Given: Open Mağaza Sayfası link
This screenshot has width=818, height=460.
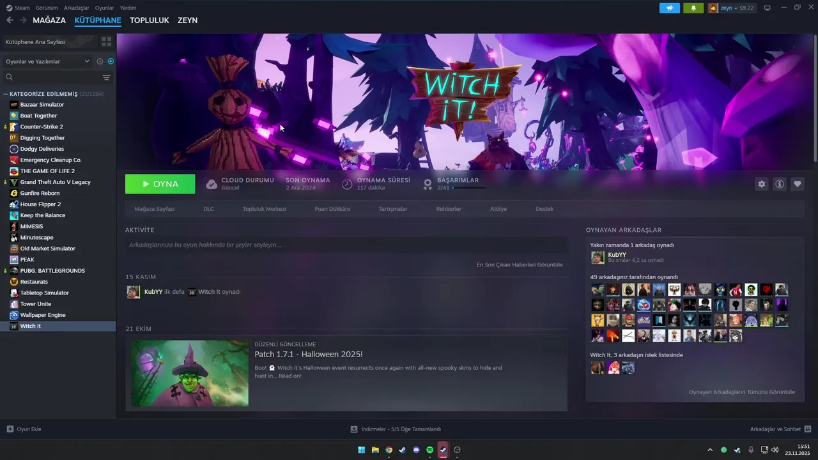Looking at the screenshot, I should [154, 209].
